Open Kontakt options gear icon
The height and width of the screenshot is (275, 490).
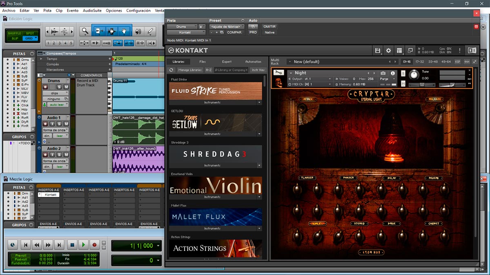pyautogui.click(x=388, y=51)
